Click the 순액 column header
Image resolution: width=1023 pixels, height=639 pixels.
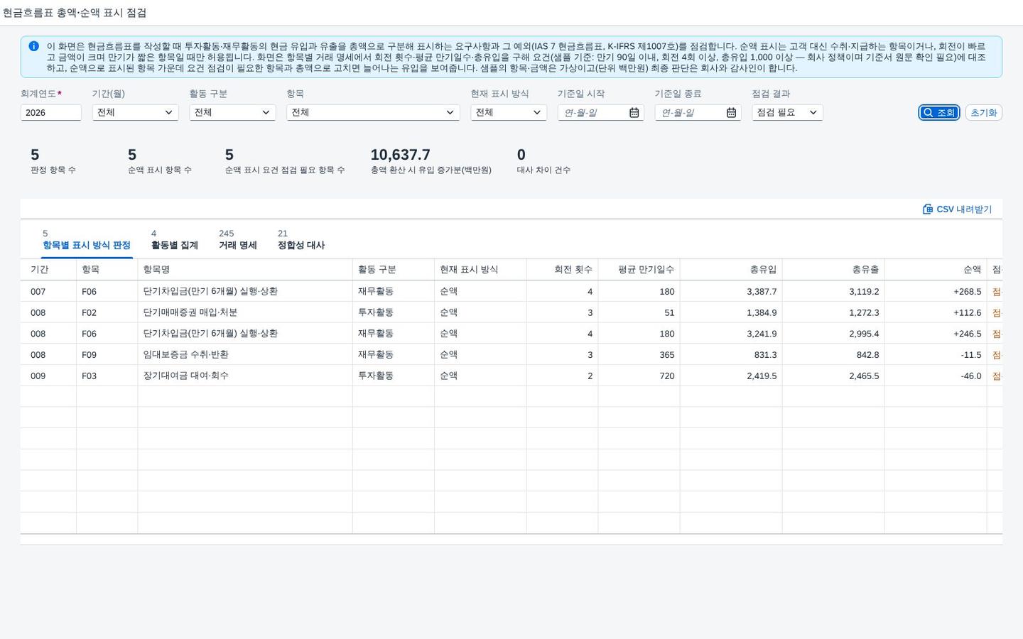[x=936, y=270]
